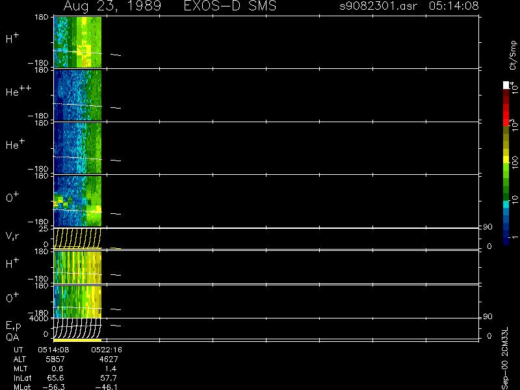Select the header time '05:14:08'
Image resolution: width=520 pixels, height=390 pixels.
tap(454, 6)
